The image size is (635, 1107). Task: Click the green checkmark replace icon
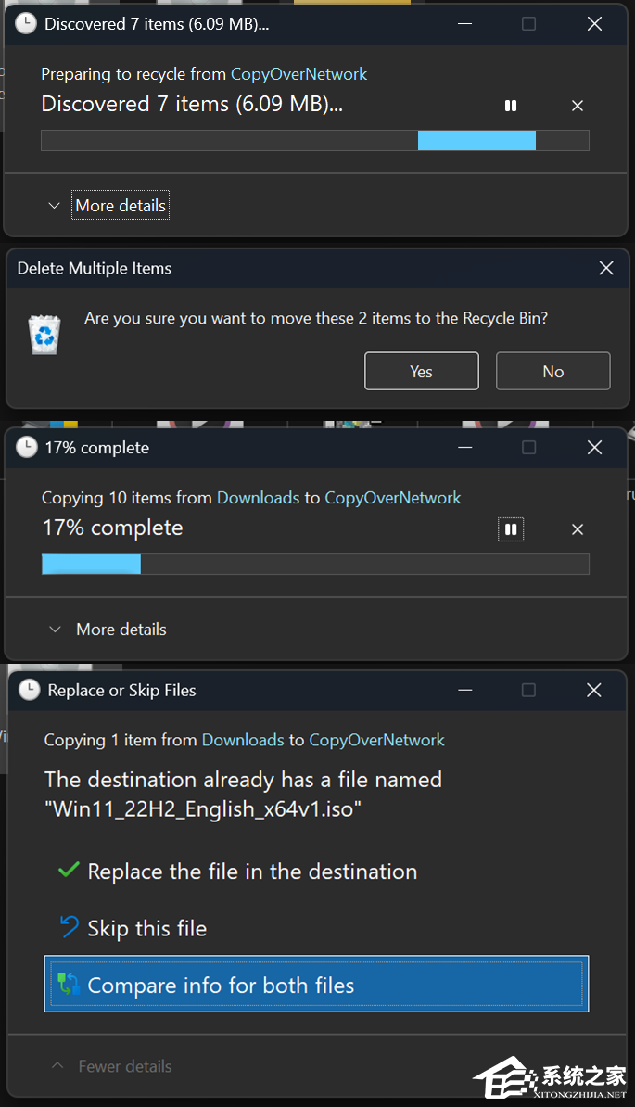coord(68,871)
